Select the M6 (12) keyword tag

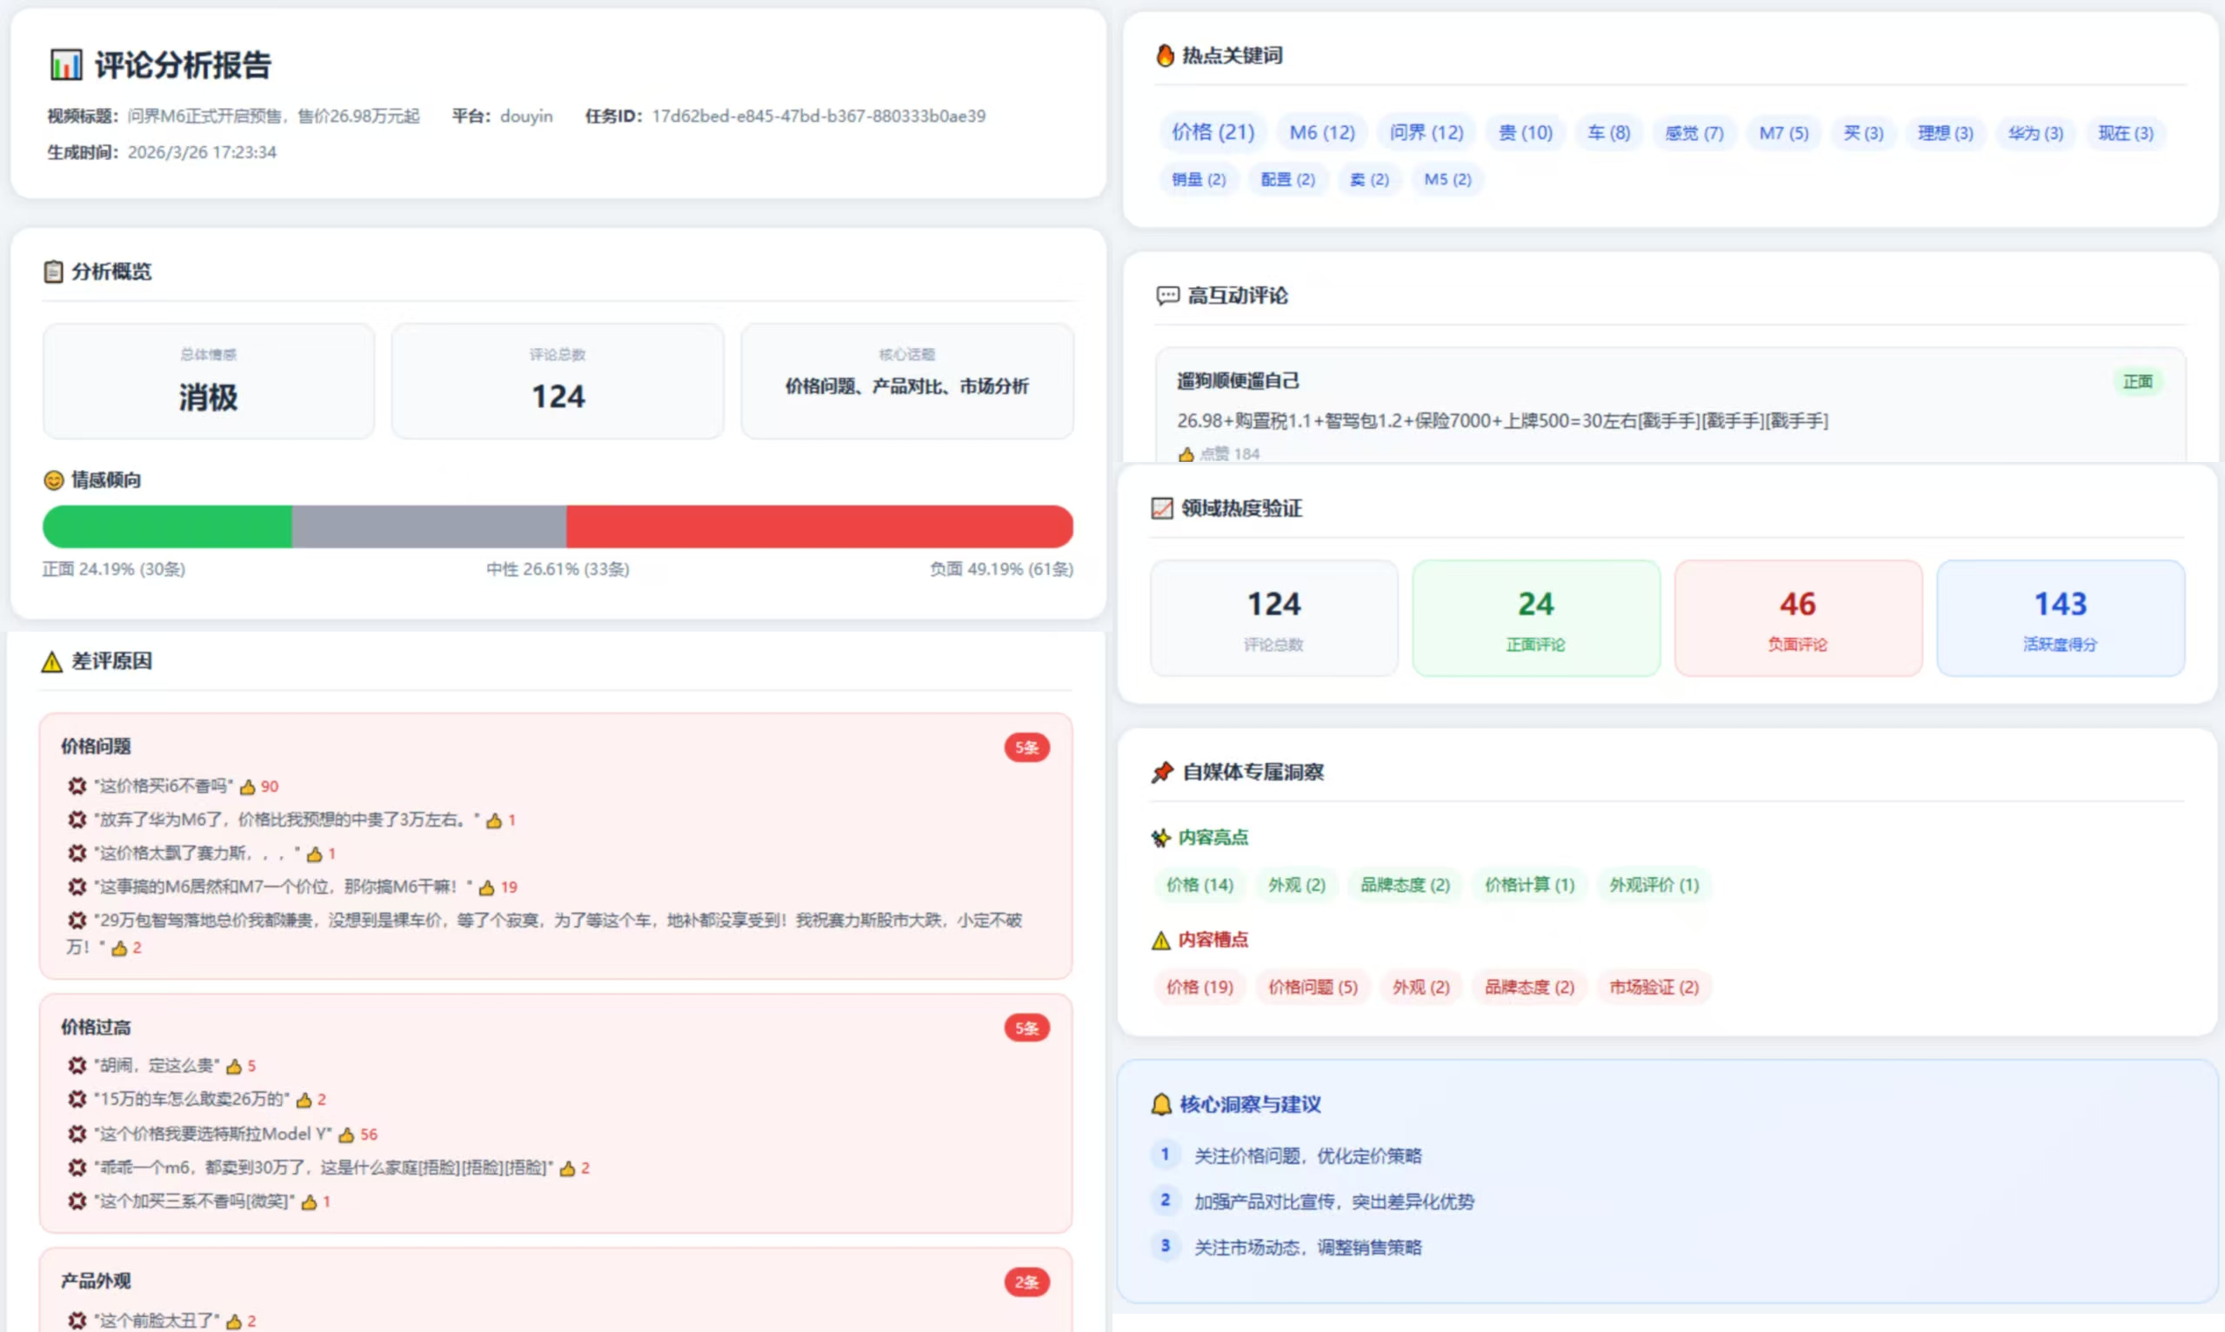(x=1322, y=133)
